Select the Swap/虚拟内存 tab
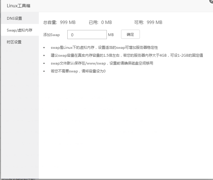 coord(20,30)
